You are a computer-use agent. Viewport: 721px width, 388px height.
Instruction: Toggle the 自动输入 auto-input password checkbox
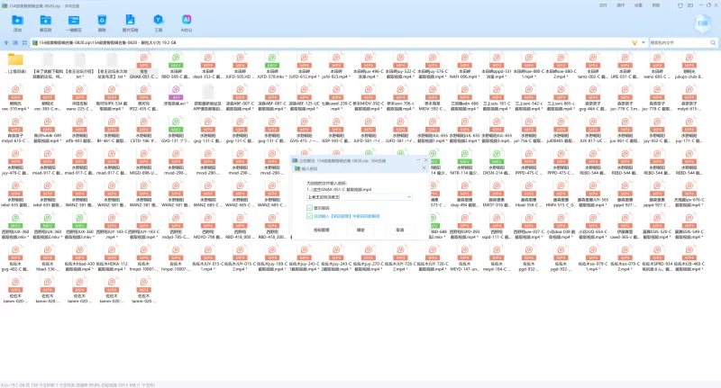coord(309,216)
